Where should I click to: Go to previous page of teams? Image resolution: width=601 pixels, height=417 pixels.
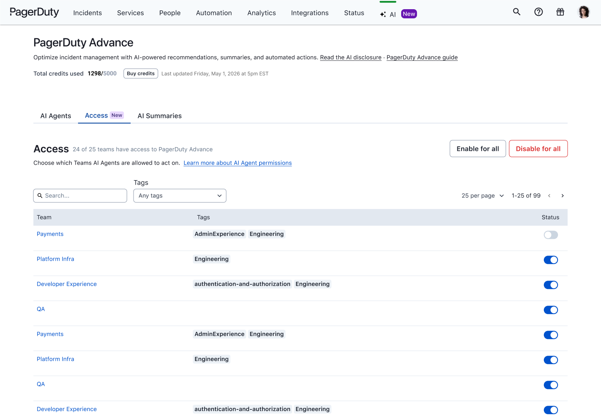pos(549,196)
